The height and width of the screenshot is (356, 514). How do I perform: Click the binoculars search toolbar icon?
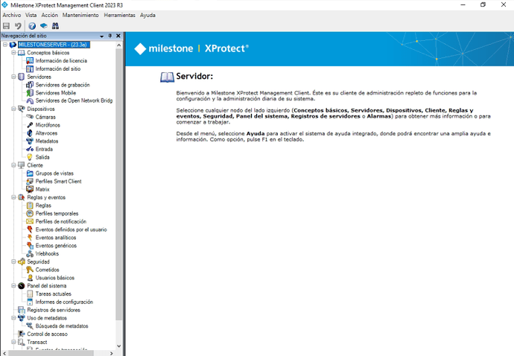point(55,25)
